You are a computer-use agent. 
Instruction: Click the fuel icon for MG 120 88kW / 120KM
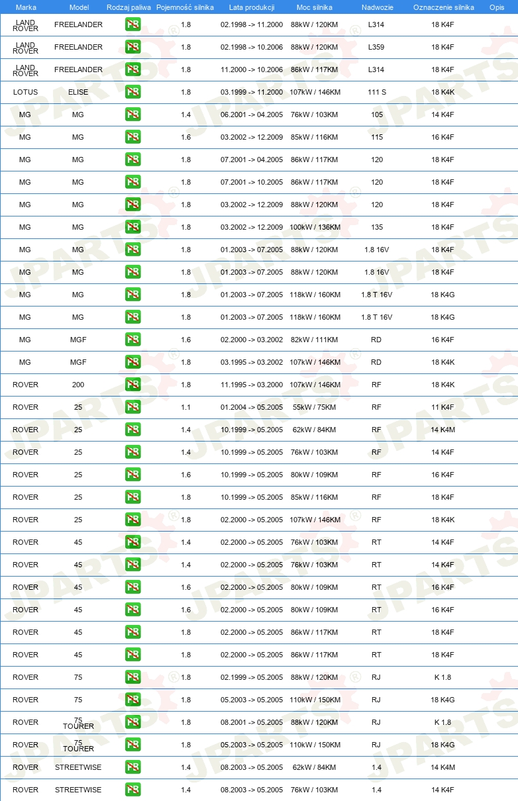132,205
